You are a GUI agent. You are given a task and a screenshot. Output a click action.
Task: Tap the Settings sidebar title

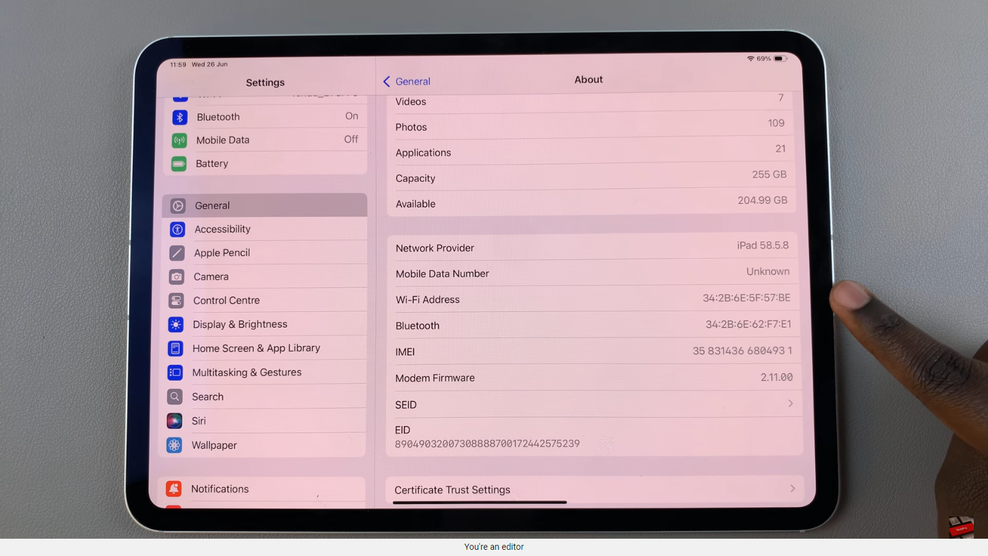[266, 83]
